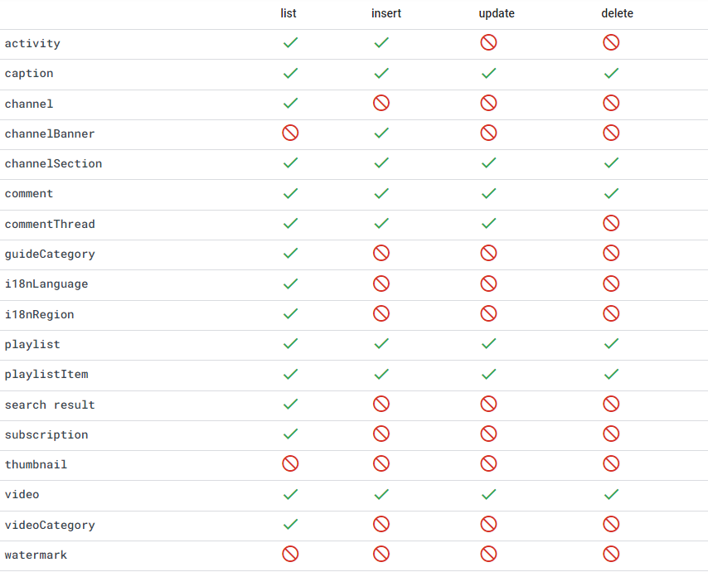This screenshot has width=708, height=577.
Task: Click the playlistItem update checkmark
Action: coord(488,374)
